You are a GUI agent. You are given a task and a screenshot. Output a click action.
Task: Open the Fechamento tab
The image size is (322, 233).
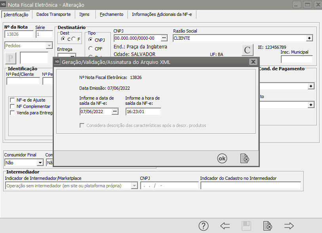click(x=111, y=14)
